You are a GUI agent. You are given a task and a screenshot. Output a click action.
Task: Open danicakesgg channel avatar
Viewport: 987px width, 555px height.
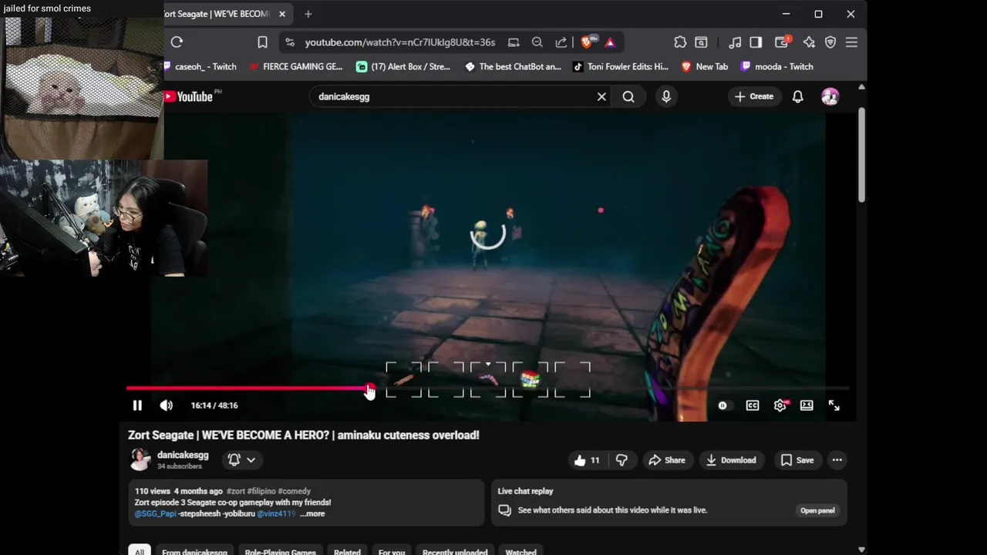click(140, 459)
